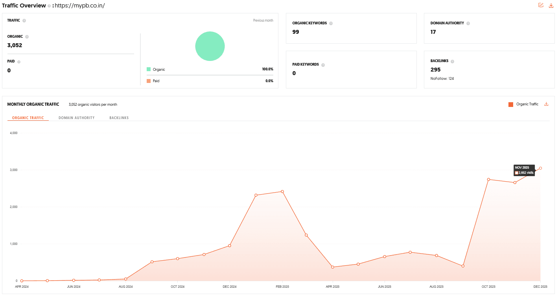
Task: Open the Previous month selector
Action: (263, 20)
